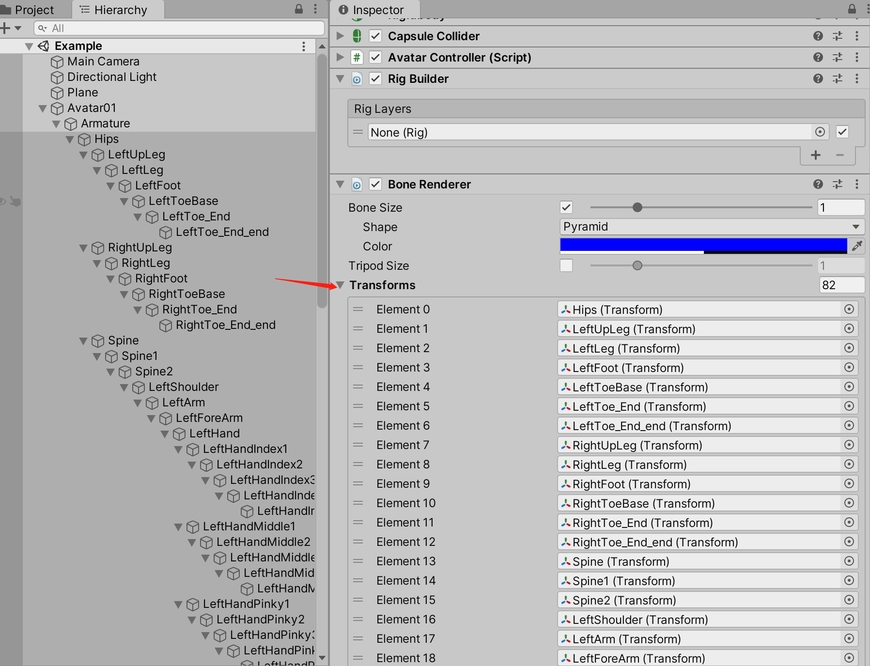Image resolution: width=870 pixels, height=666 pixels.
Task: Select the Directional Light object
Action: [x=111, y=77]
